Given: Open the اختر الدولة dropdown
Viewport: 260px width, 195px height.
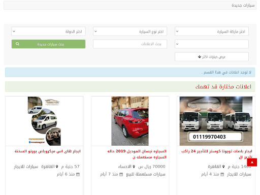Looking at the screenshot, I should click(x=48, y=31).
